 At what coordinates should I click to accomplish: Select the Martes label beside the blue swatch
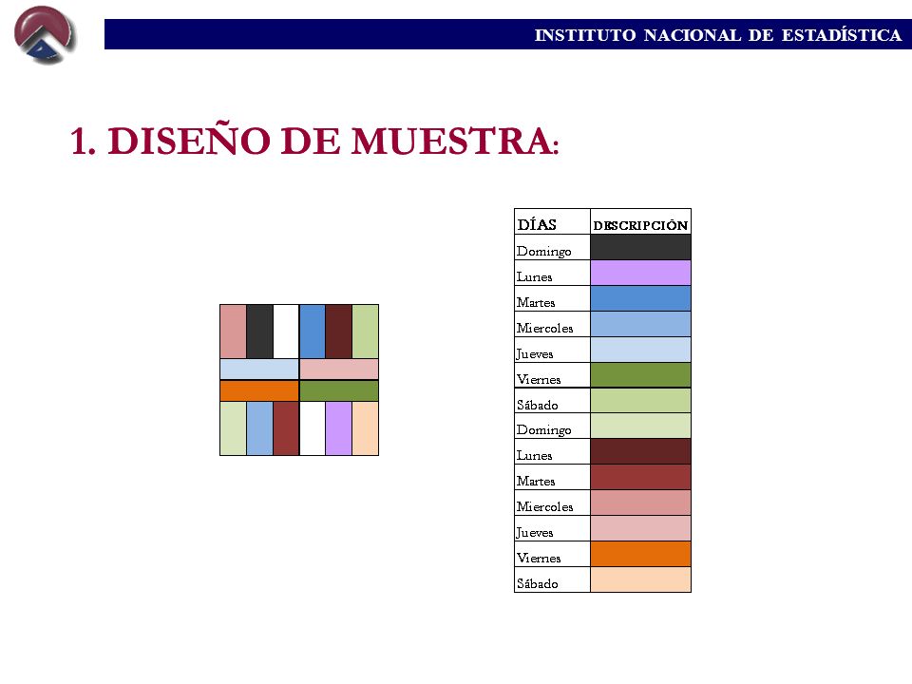[x=536, y=302]
